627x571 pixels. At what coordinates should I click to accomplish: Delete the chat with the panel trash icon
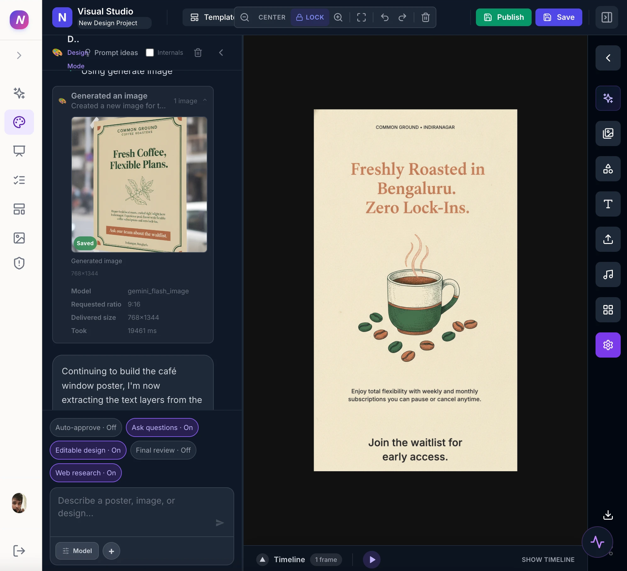[x=198, y=53]
